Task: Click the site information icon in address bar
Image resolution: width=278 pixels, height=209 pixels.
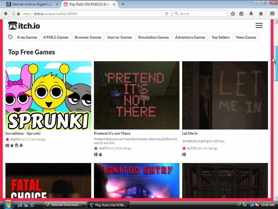Action: point(14,14)
